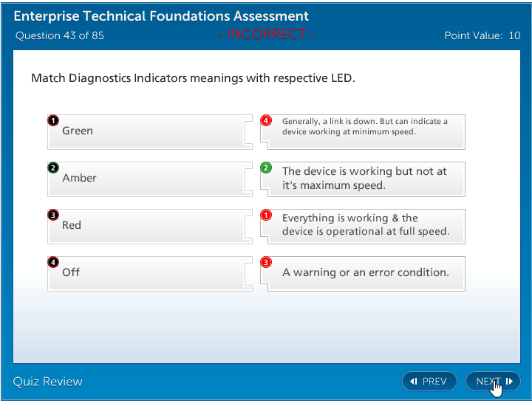The height and width of the screenshot is (403, 532).
Task: Click red badge 1 on full-speed answer
Action: click(x=267, y=215)
